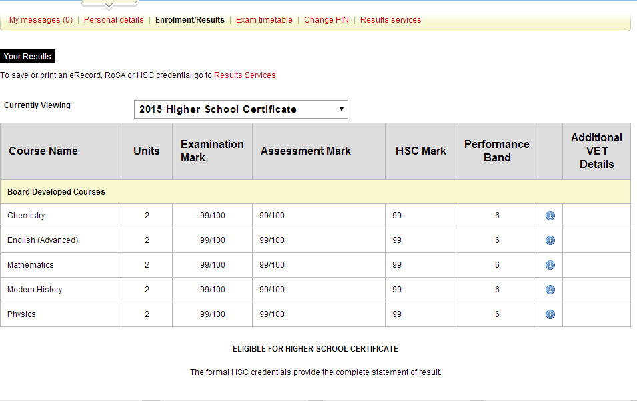Screen dimensions: 637x401
Task: Select the Mathematics course name
Action: (x=30, y=265)
